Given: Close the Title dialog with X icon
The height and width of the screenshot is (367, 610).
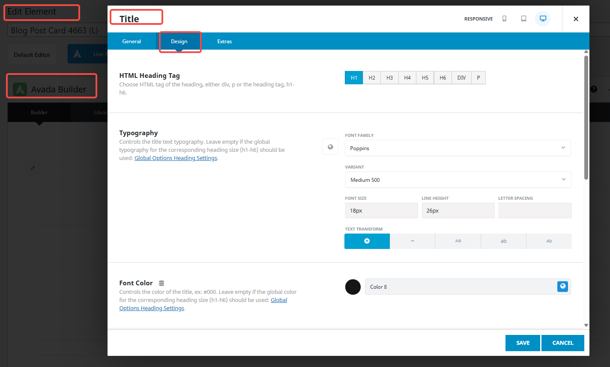Looking at the screenshot, I should pyautogui.click(x=576, y=19).
